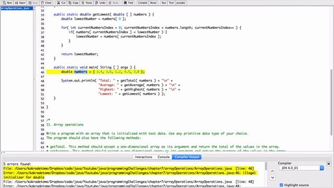Click line number 36 in gutter
This screenshot has height=188, width=334.
coord(42,28)
